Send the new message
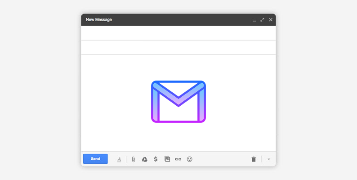357x180 pixels. click(x=95, y=159)
